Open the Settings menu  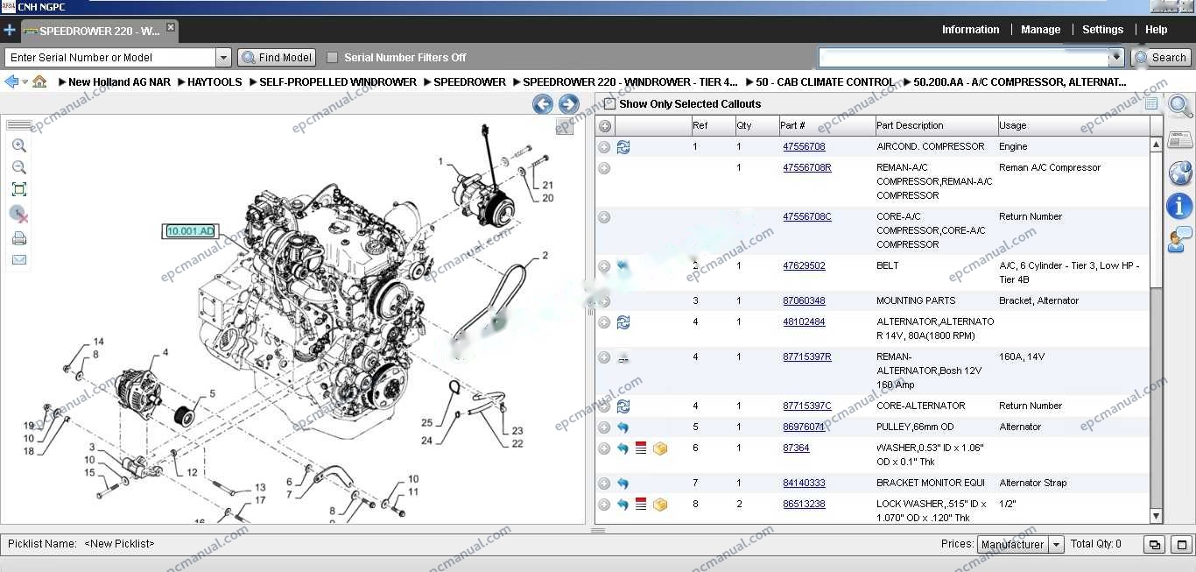pyautogui.click(x=1102, y=30)
